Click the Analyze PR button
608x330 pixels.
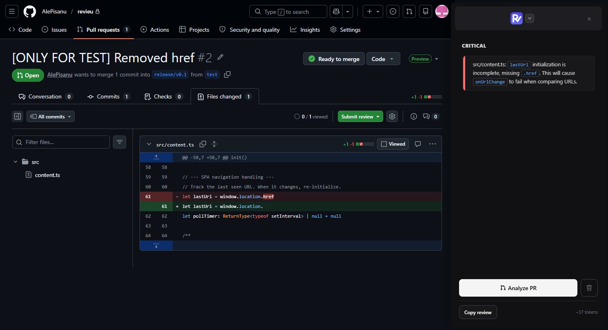coord(518,288)
